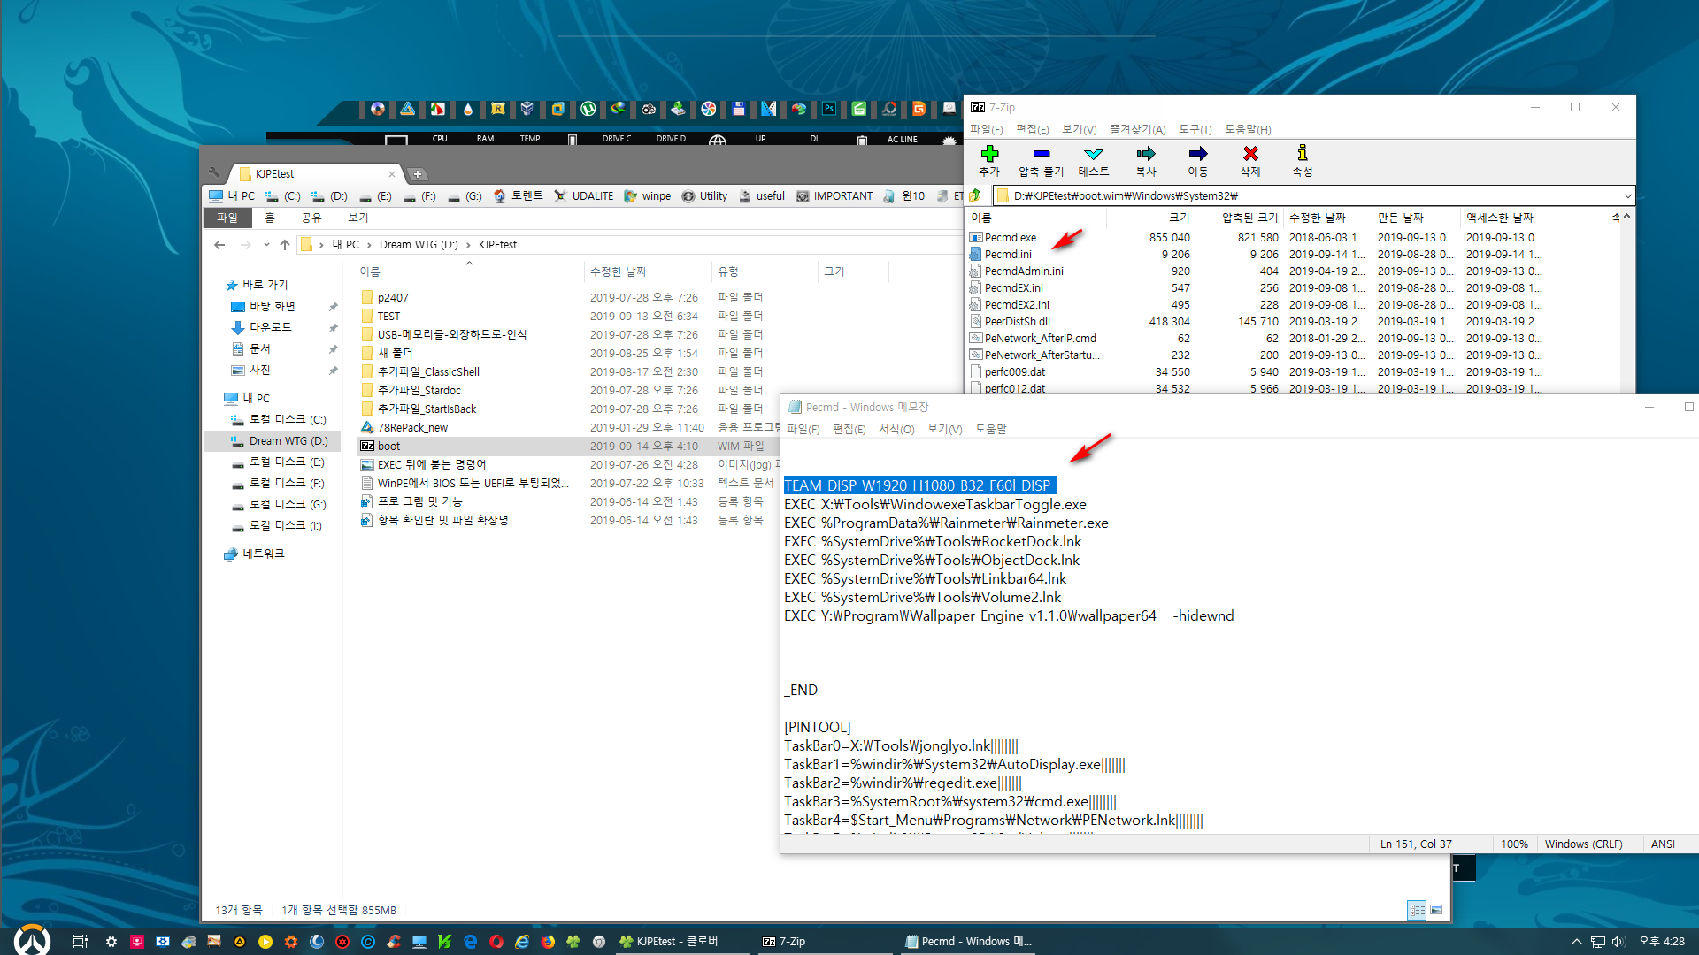
Task: Close the KJPEtest Clover tab
Action: 392,174
